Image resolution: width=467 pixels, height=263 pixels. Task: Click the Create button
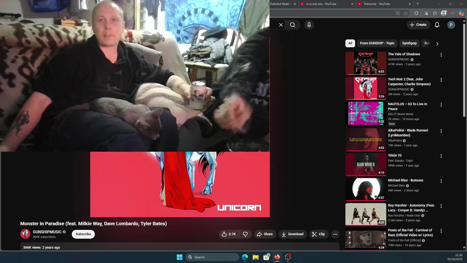418,25
